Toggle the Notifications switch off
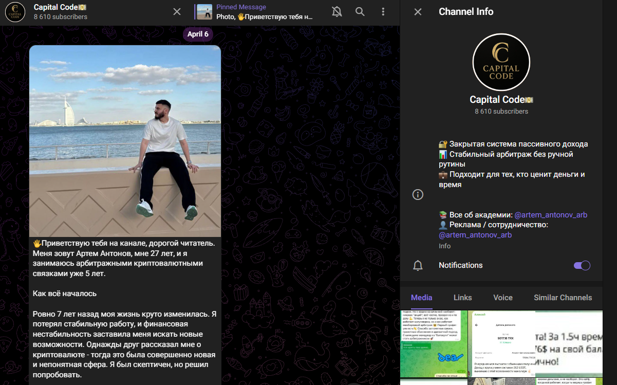617x385 pixels. click(582, 265)
